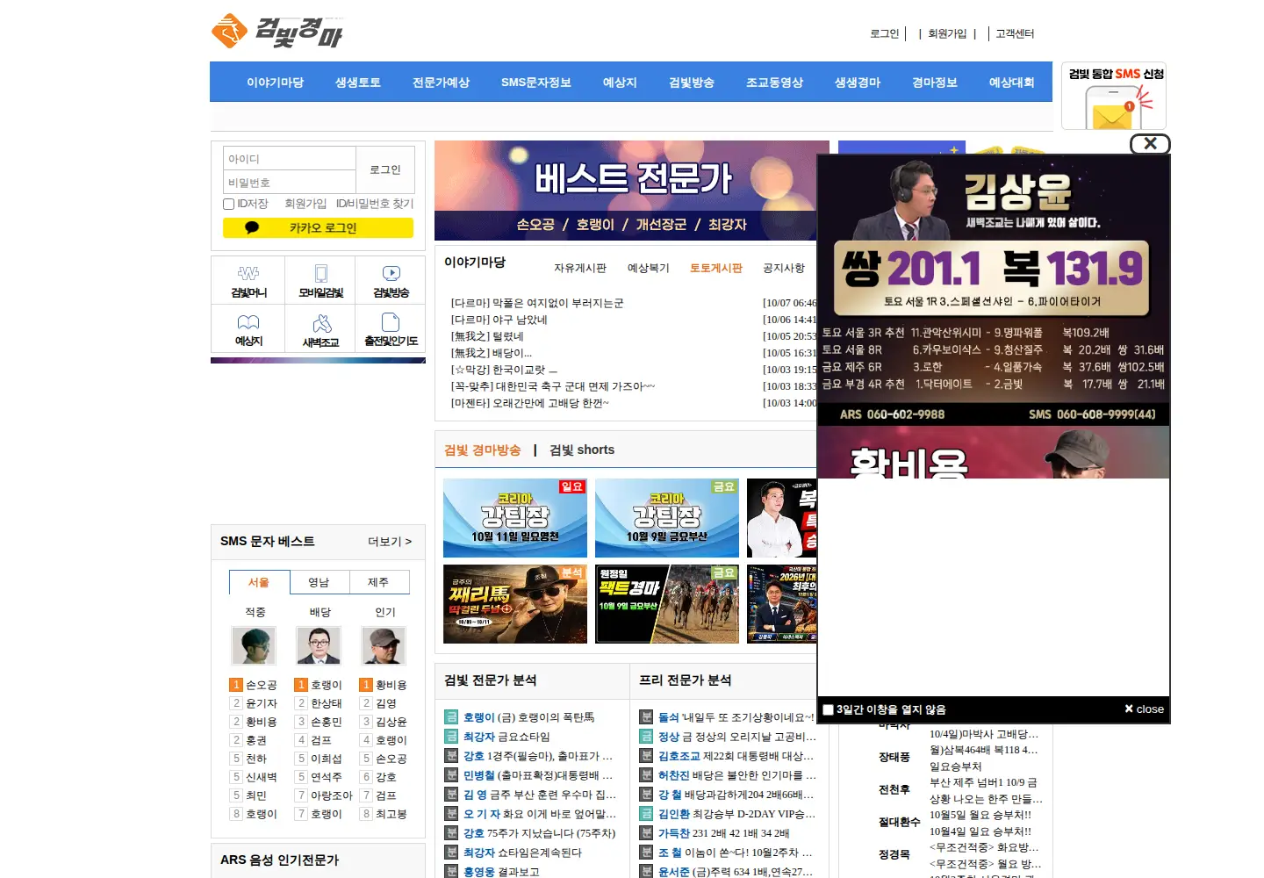Screen dimensions: 1264x878
Task: Open the ID/비밀번호 찾기 link
Action: pos(375,204)
